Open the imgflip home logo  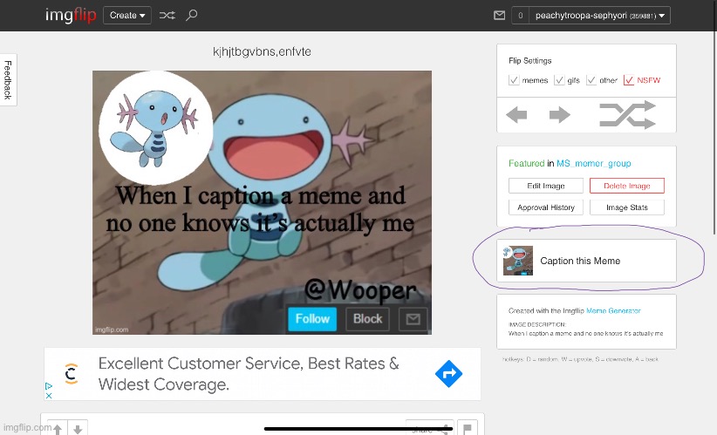tap(71, 15)
